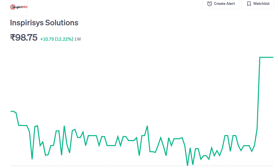The width and height of the screenshot is (278, 168).
Task: Click the flat peak plateau of the chart
Action: coord(266,57)
